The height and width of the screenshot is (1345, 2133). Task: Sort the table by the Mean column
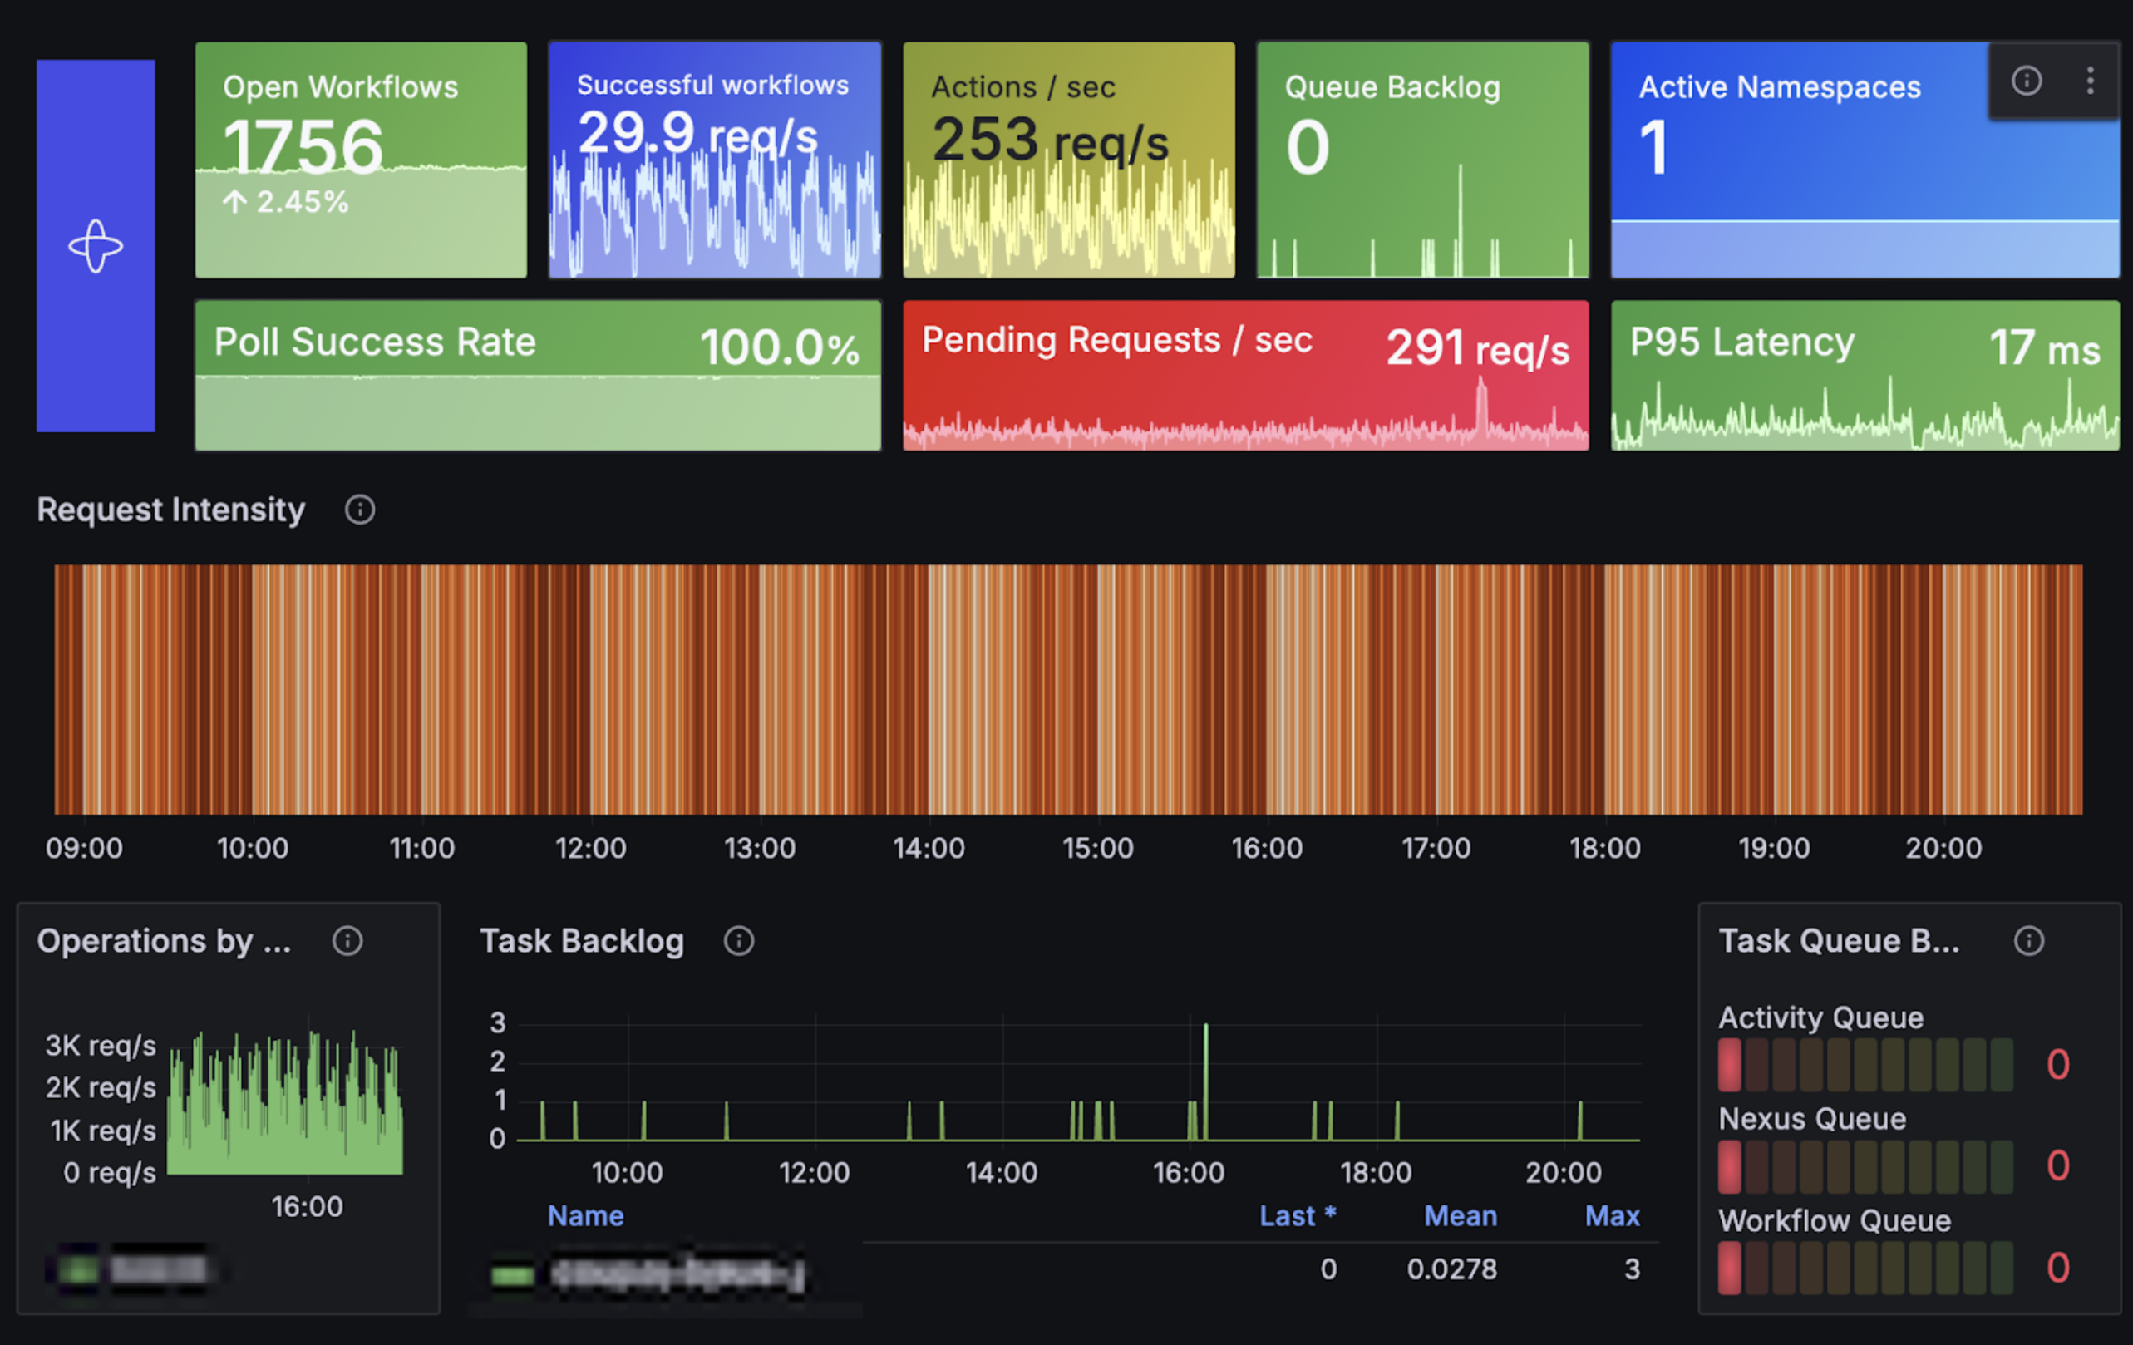tap(1460, 1215)
